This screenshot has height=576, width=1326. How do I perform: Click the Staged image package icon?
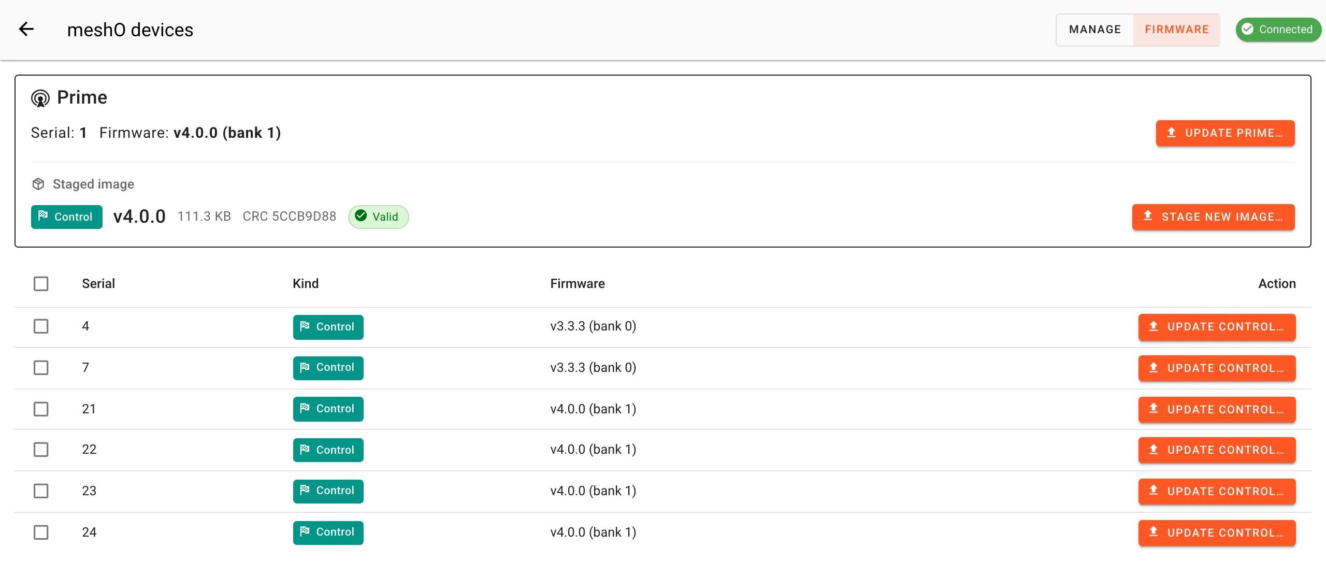(x=38, y=184)
